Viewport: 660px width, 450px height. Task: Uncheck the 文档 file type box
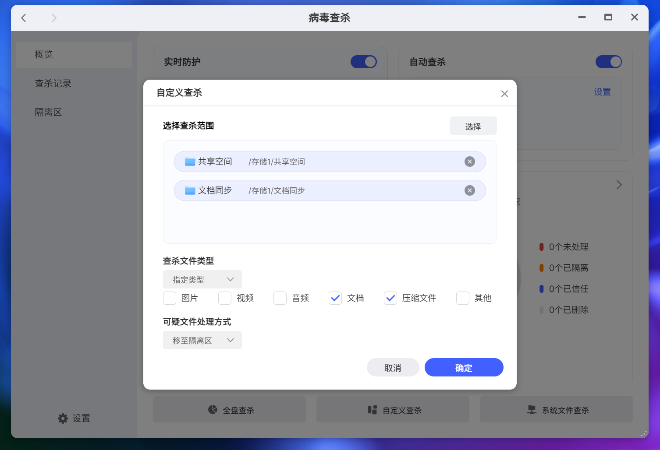click(335, 298)
